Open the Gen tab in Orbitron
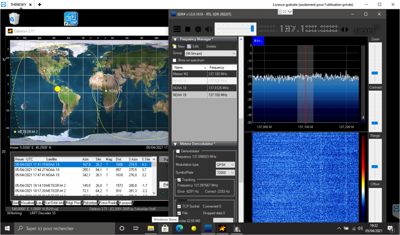This screenshot has height=235, width=400. 15,203
